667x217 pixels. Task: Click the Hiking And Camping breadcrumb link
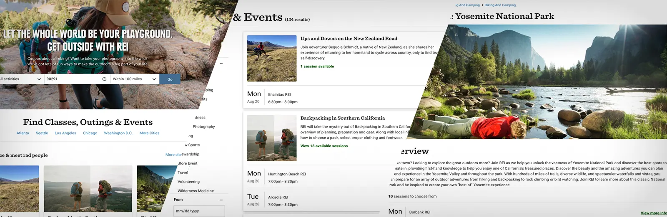pos(500,5)
